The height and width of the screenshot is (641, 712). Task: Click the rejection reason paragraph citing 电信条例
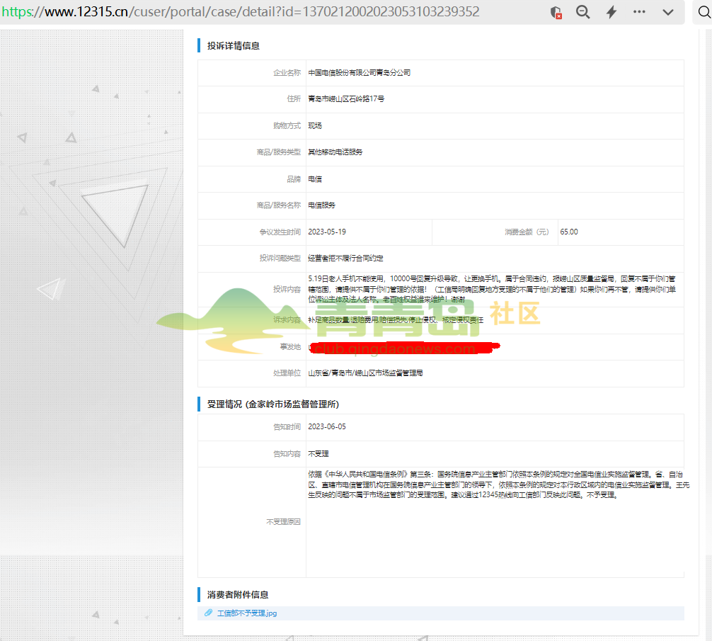click(x=498, y=484)
